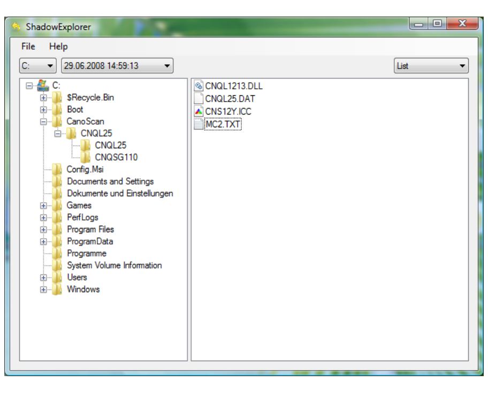Viewport: 488px width, 397px height.
Task: Close the ShadowExplorer window
Action: pyautogui.click(x=462, y=24)
